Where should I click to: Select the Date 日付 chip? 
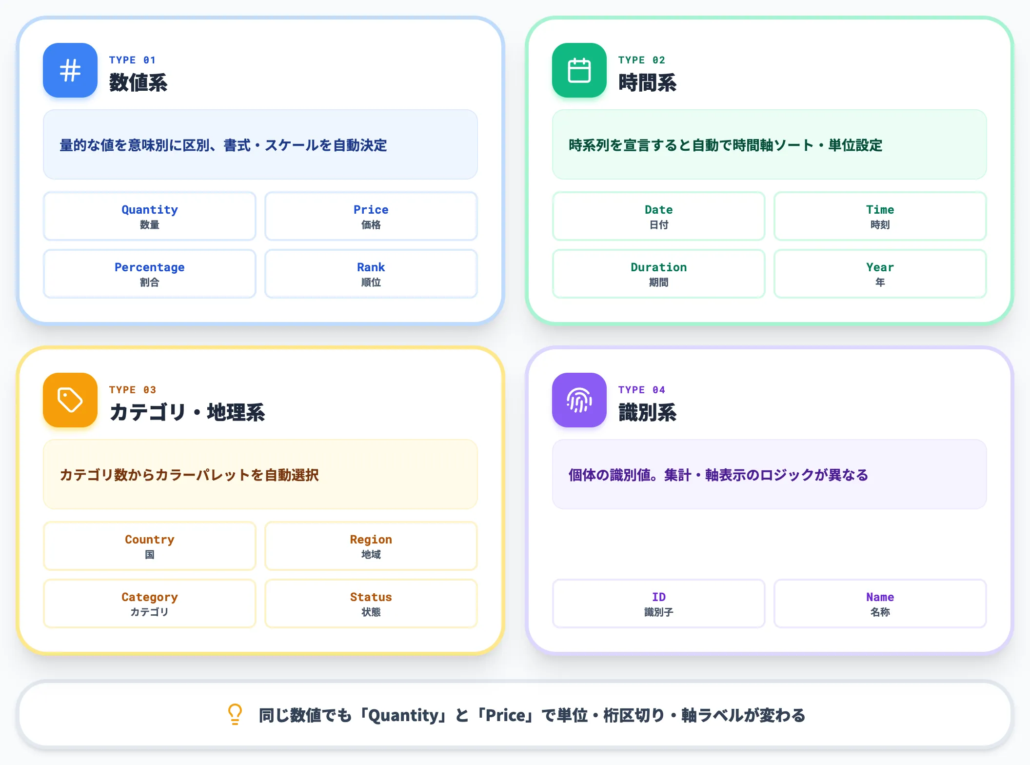[x=659, y=216]
